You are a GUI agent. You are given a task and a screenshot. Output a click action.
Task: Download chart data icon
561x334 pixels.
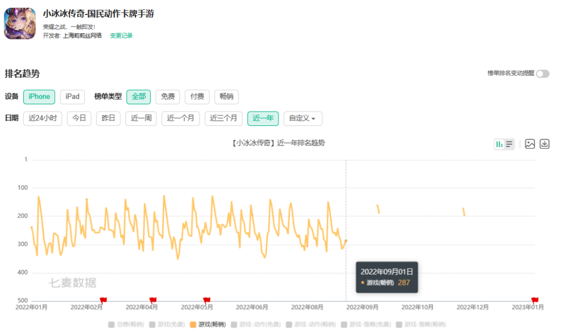tap(544, 144)
